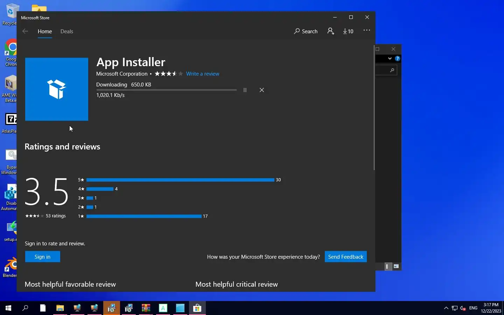Open File Explorer from the taskbar
The height and width of the screenshot is (315, 504).
(60, 308)
